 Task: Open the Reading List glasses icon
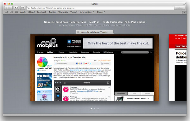6,12
